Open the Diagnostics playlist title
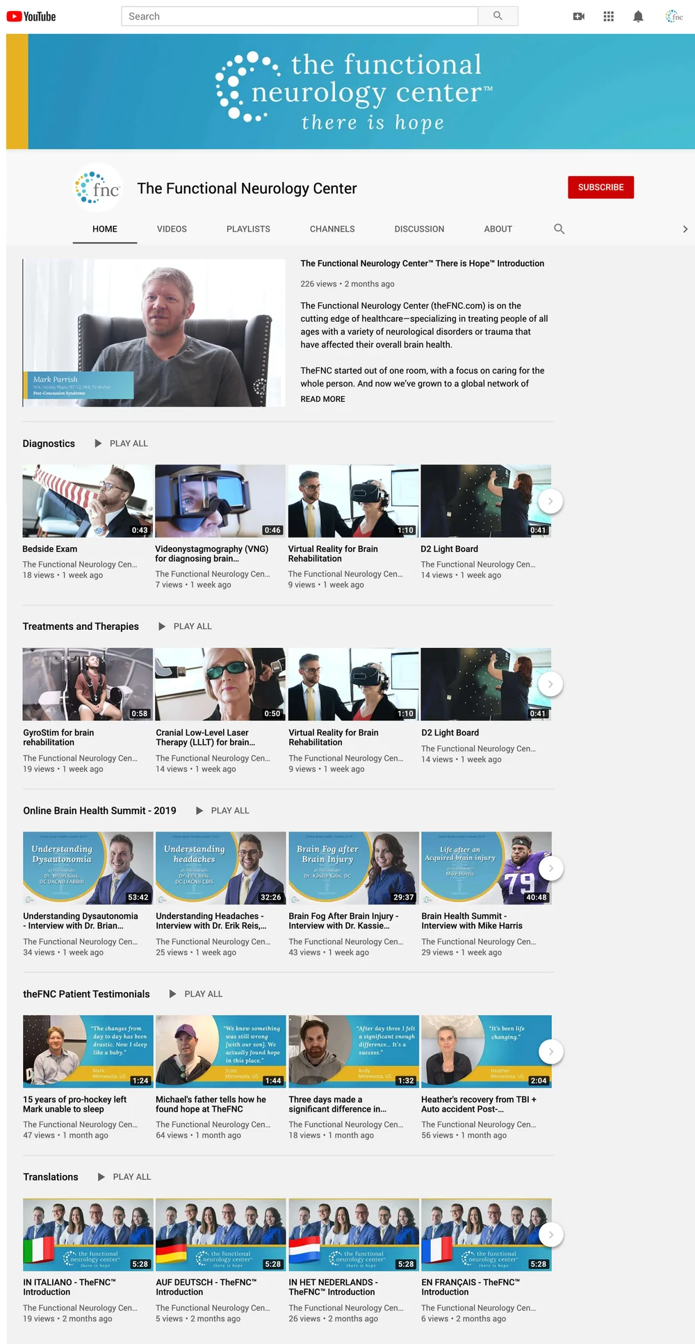695x1344 pixels. pos(49,444)
